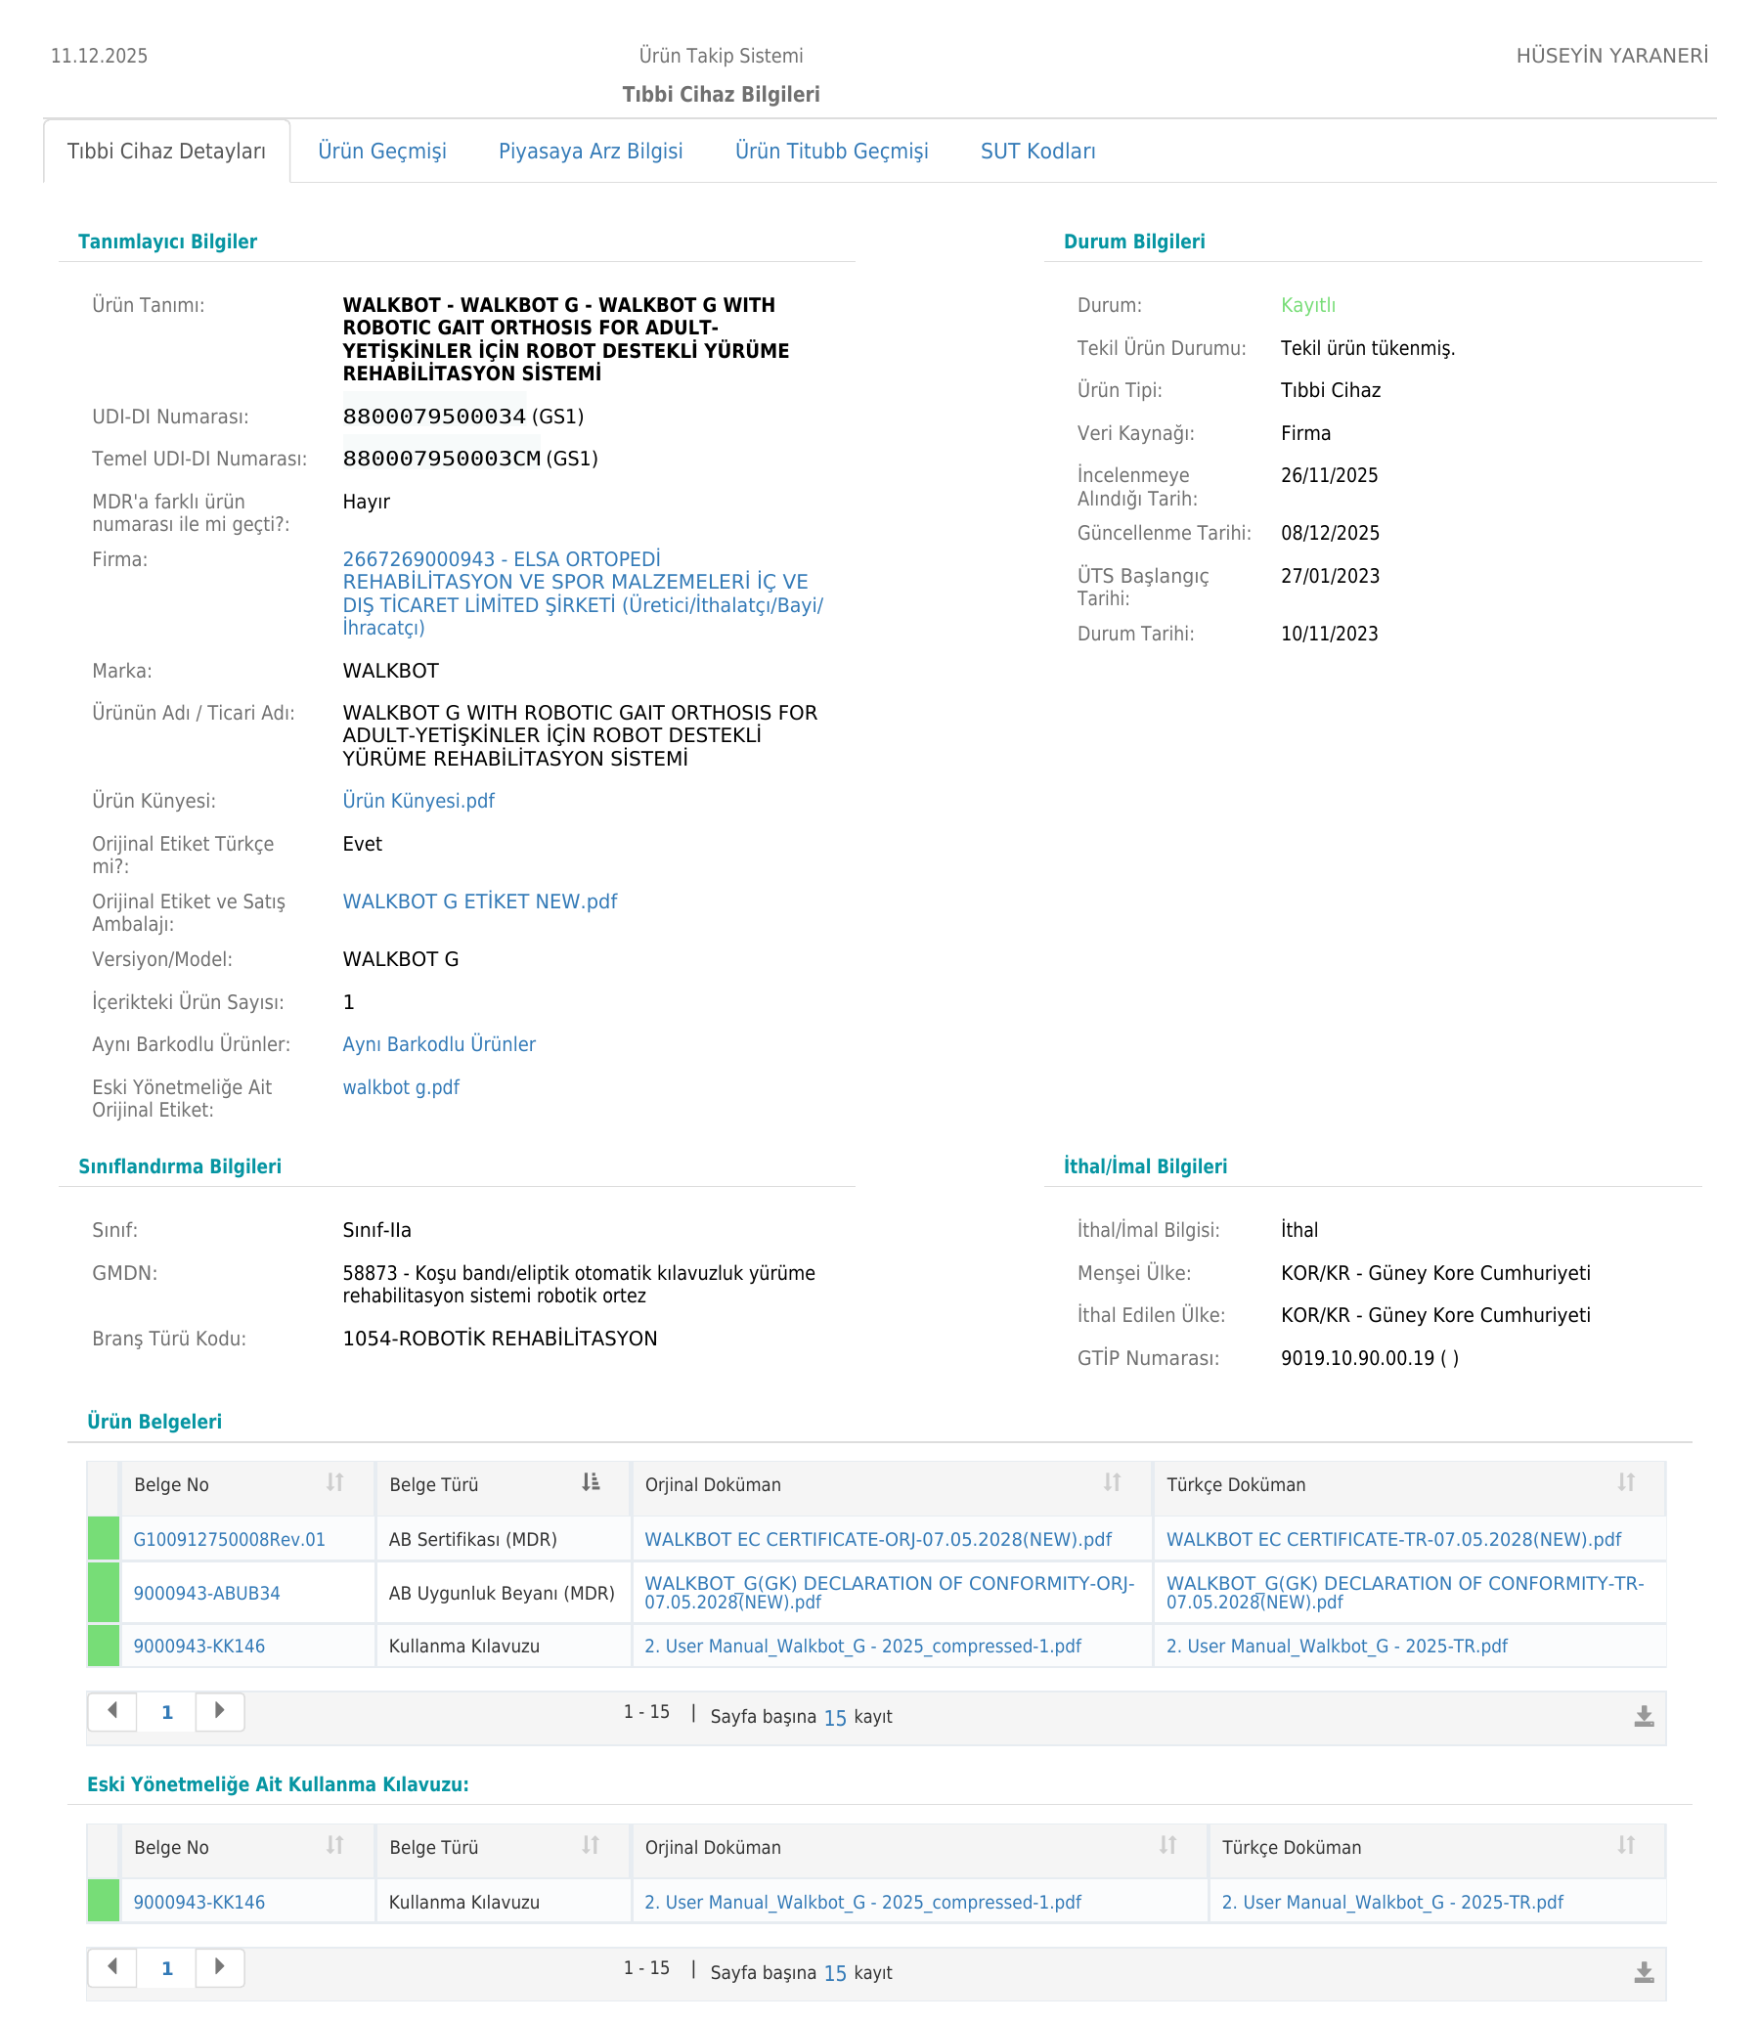The image size is (1760, 2022).
Task: Open the ELSA ORTOPEDİ firma link
Action: pyautogui.click(x=583, y=593)
